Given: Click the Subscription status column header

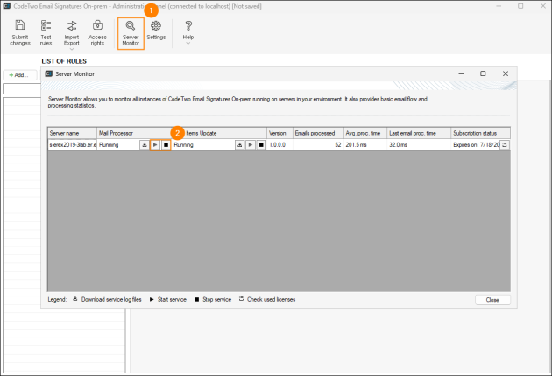Looking at the screenshot, I should pyautogui.click(x=480, y=133).
